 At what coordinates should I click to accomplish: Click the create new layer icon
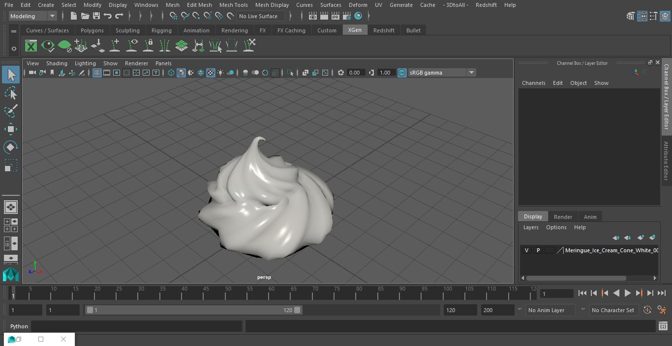[x=641, y=238]
